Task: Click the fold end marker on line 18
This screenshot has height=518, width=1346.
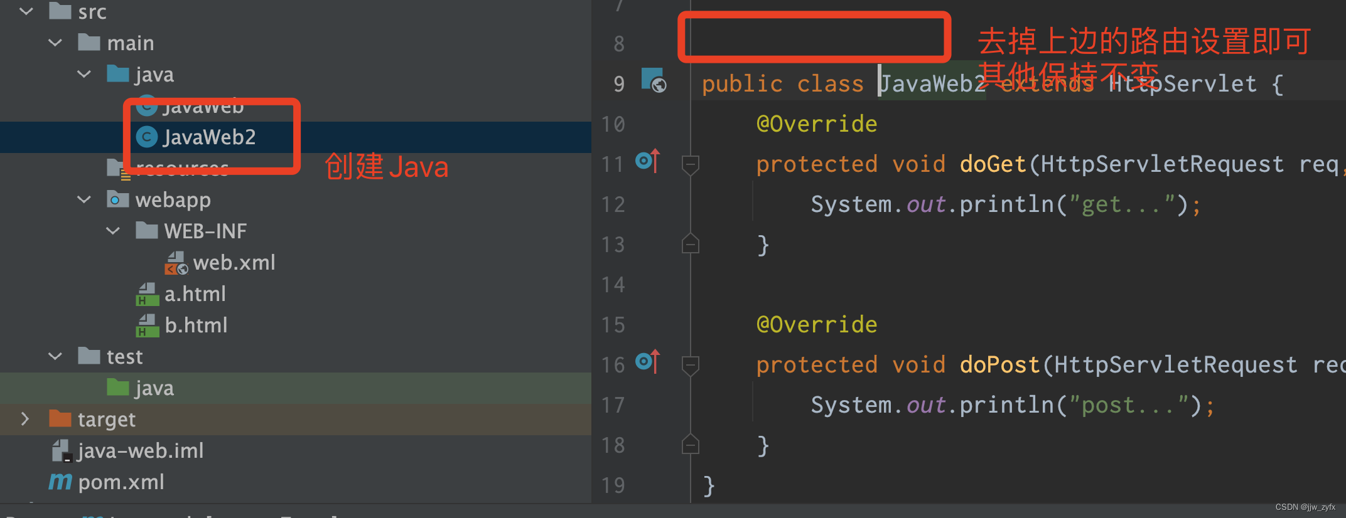Action: 691,444
